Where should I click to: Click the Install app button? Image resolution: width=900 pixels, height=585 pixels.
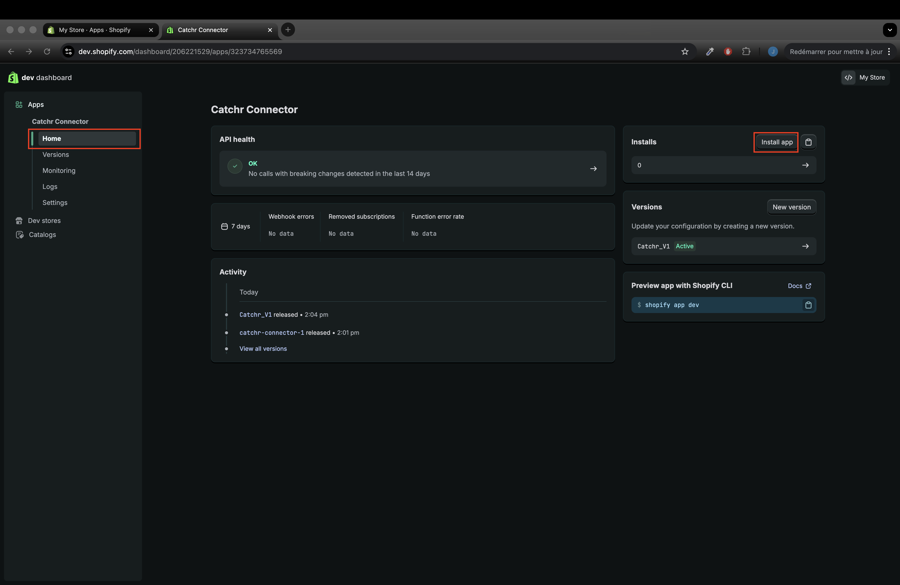[x=777, y=142]
